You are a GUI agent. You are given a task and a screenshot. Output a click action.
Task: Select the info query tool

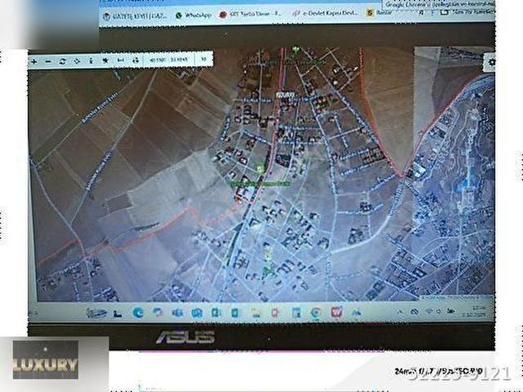pos(91,61)
